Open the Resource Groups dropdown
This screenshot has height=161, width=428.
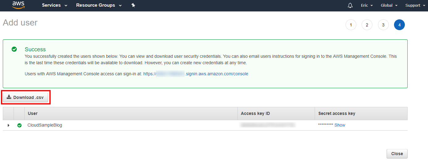99,5
